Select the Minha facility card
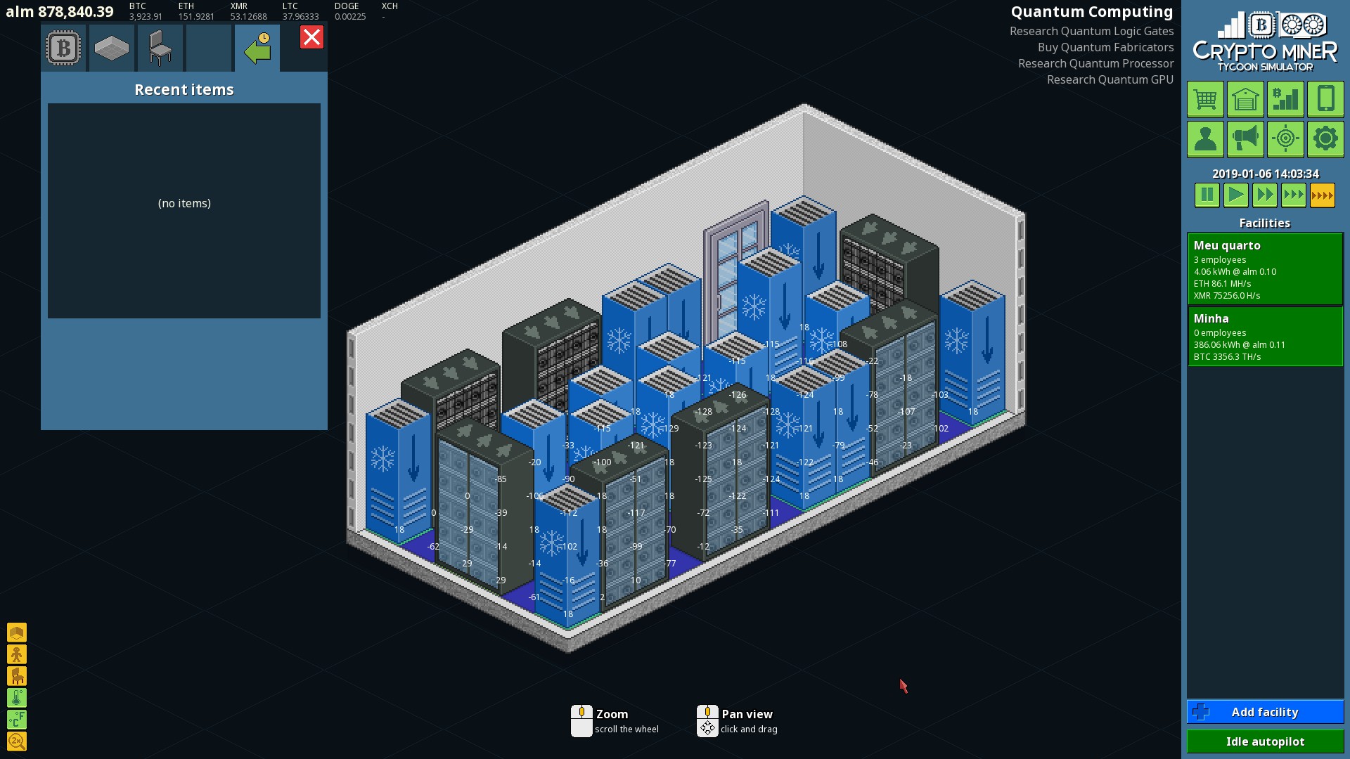Image resolution: width=1350 pixels, height=759 pixels. coord(1264,337)
